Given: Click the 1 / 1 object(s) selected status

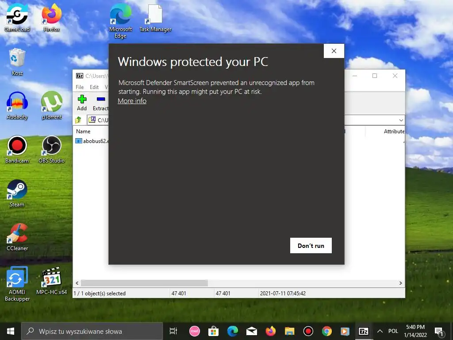Looking at the screenshot, I should pyautogui.click(x=100, y=294).
